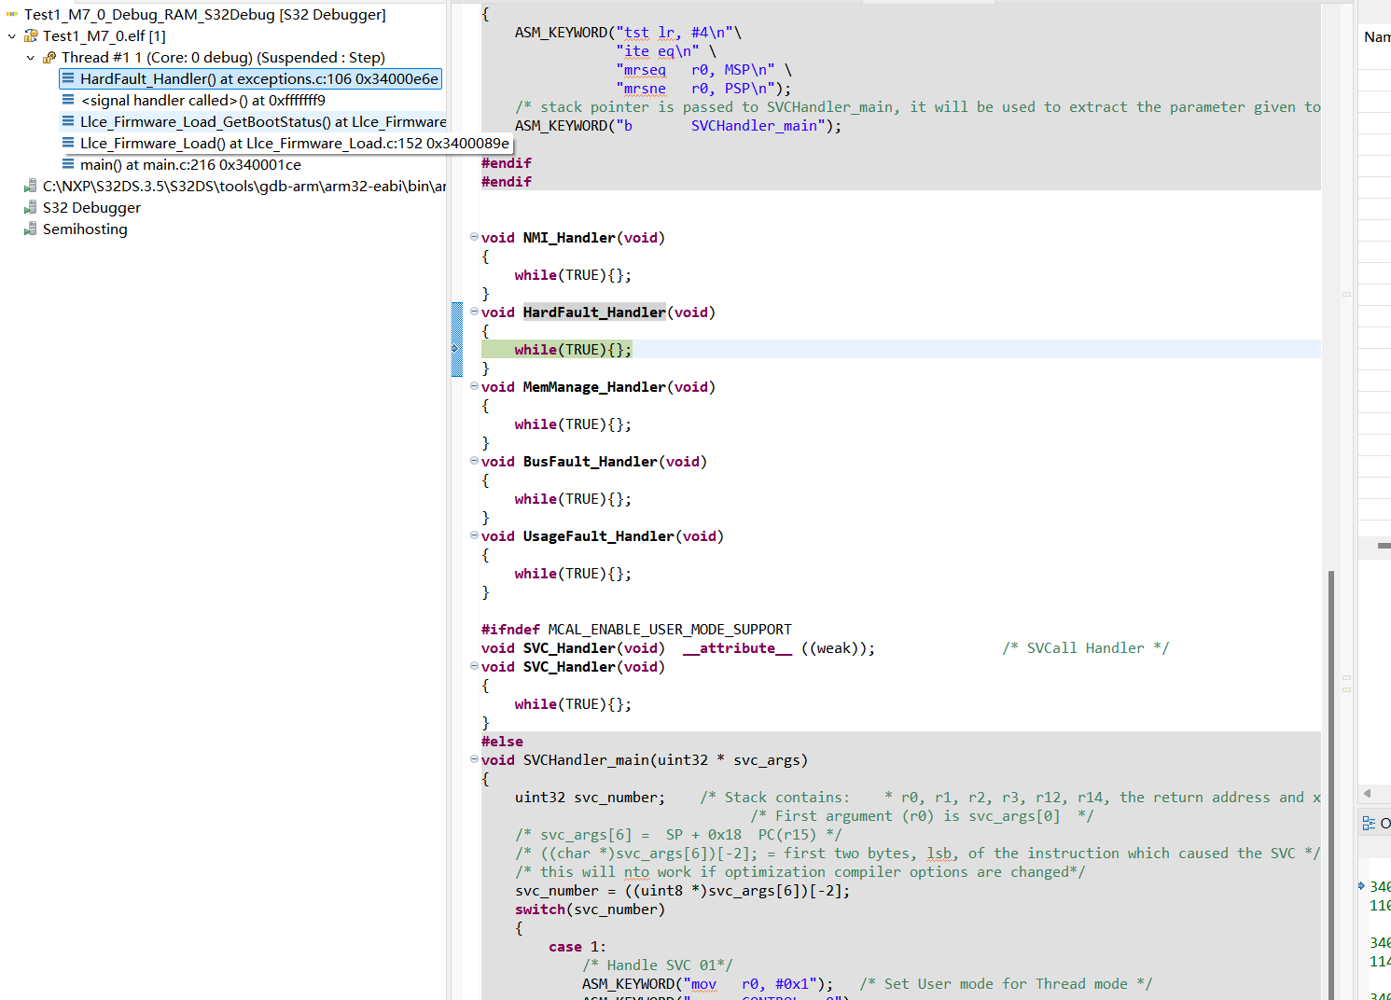Collapse the Test1_M7_0.elf tree node
1391x1000 pixels.
coord(12,36)
